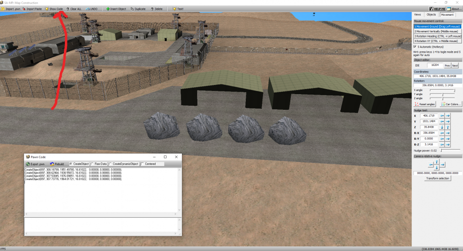Click Insert Object in the toolbar
The width and height of the screenshot is (463, 251).
116,9
